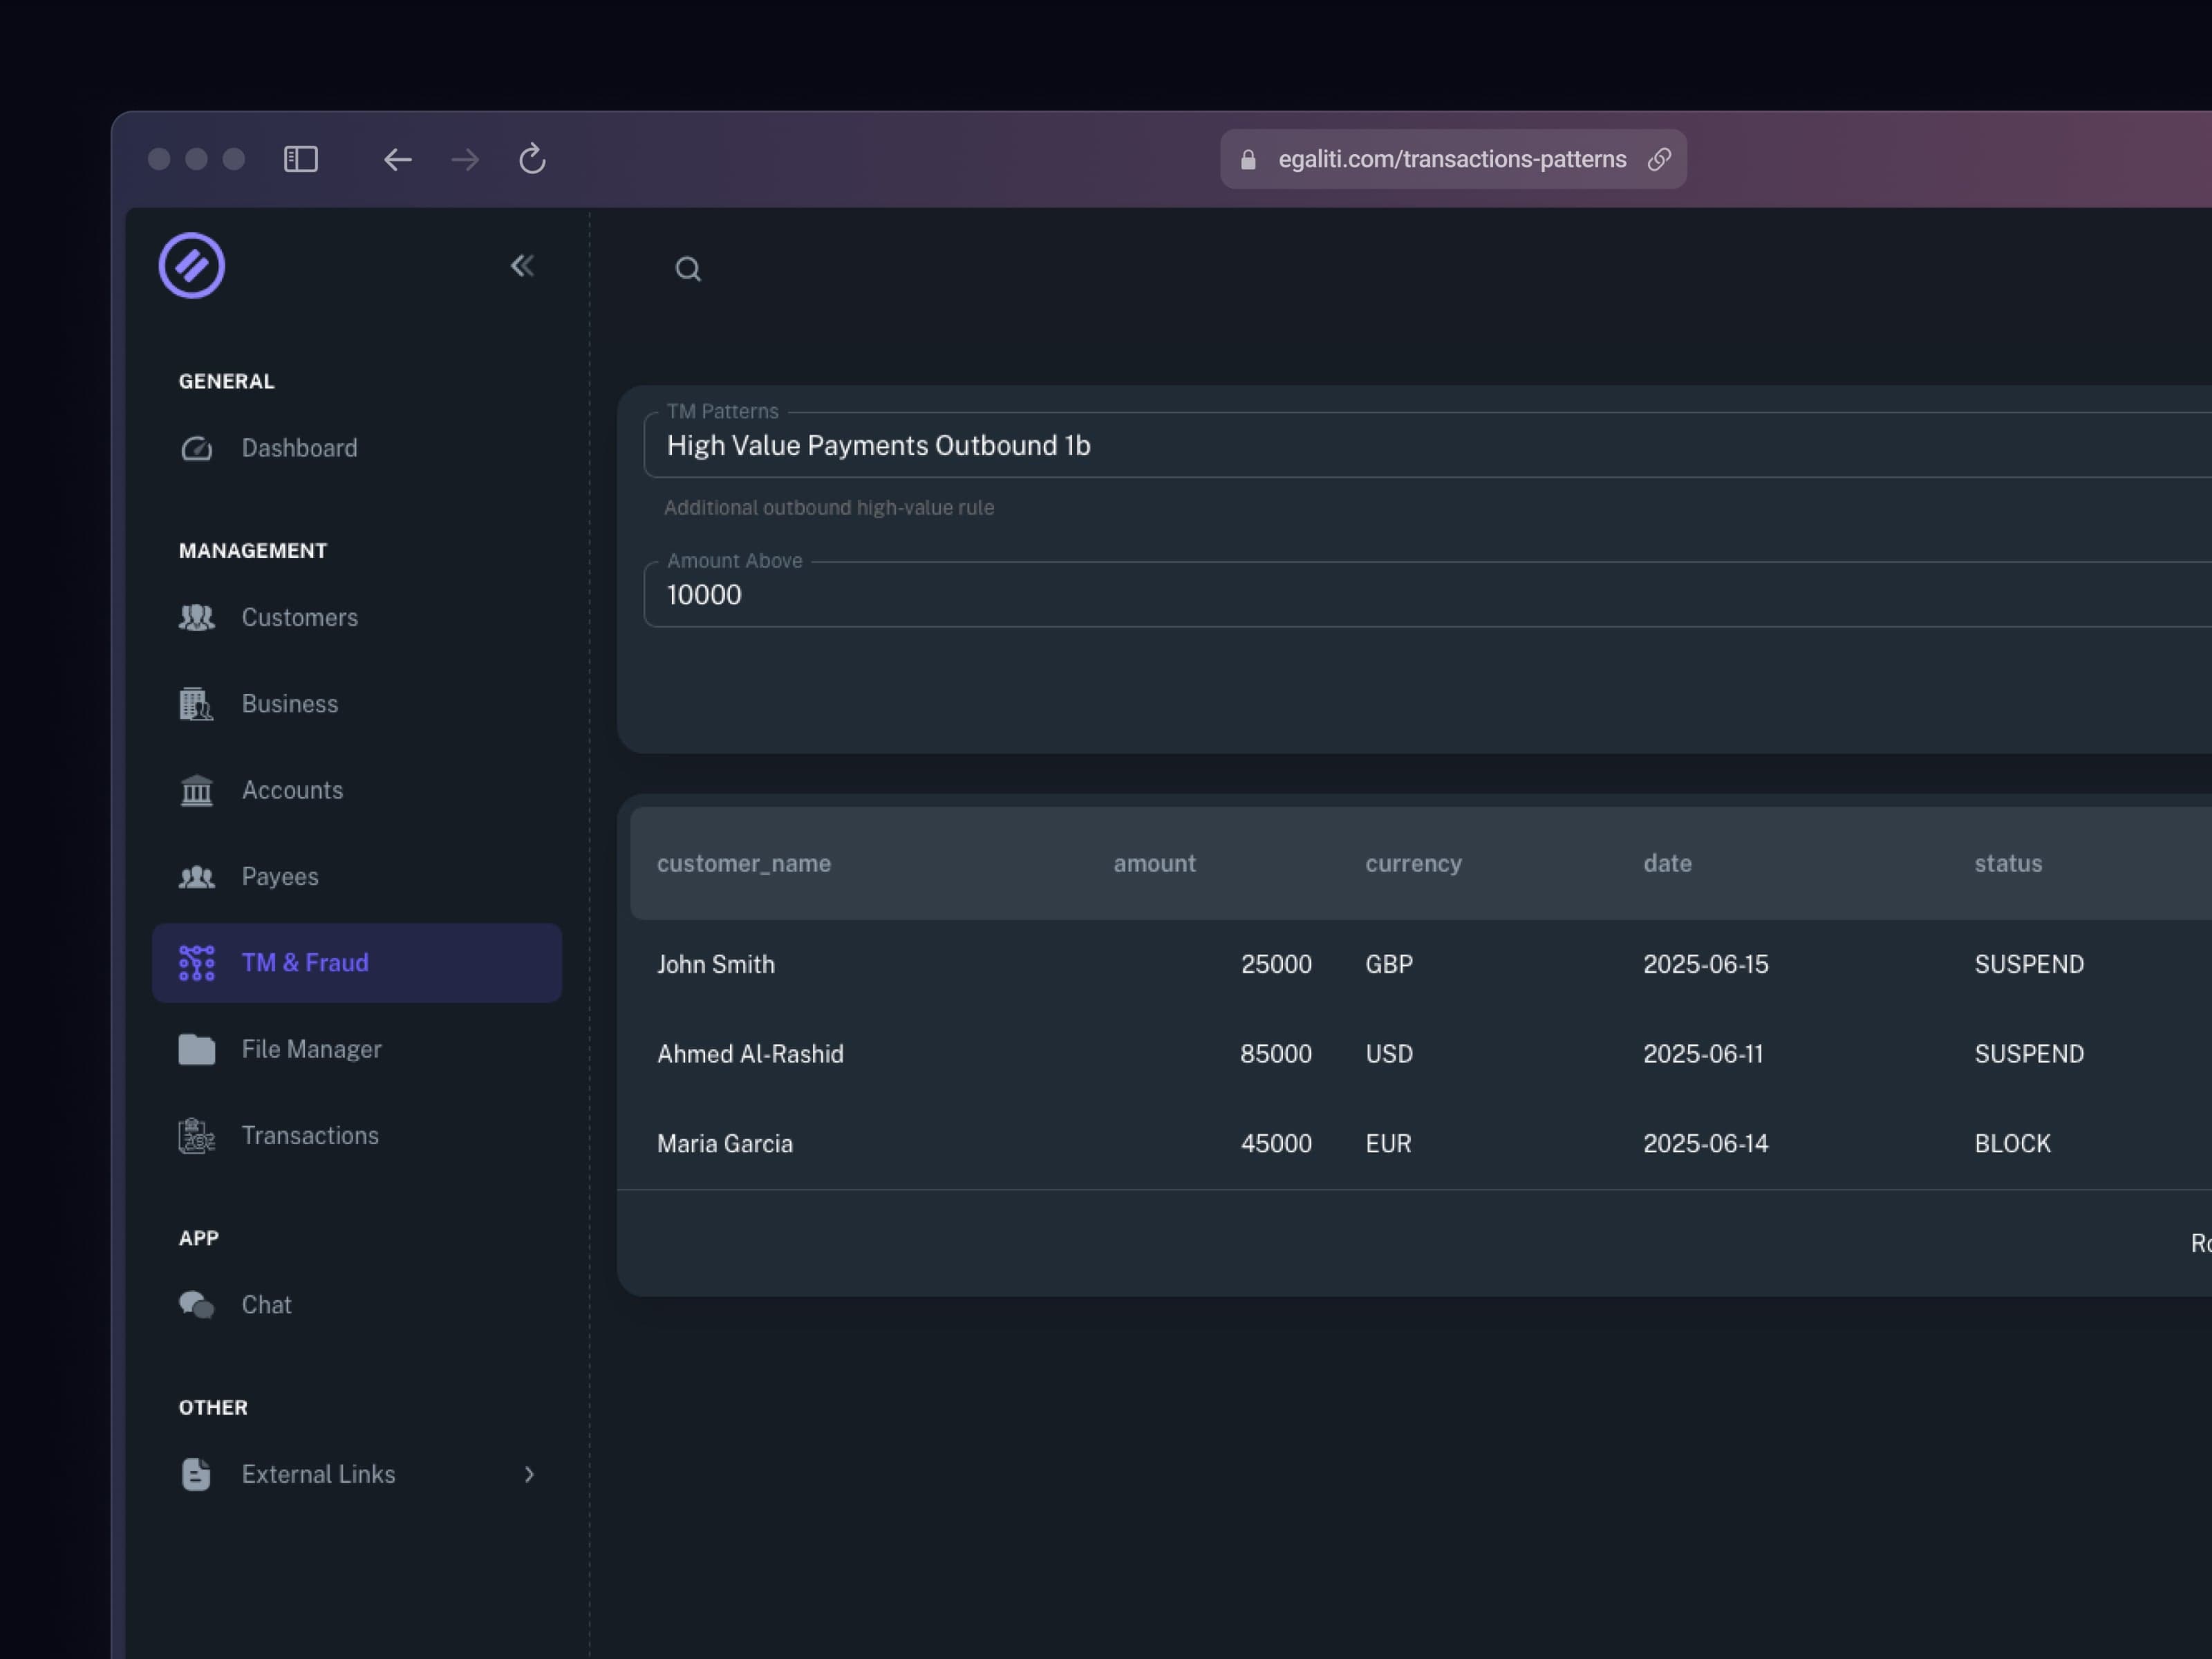Click SUSPEND status in John Smith row
Screen dimensions: 2212x1659
[x=2029, y=965]
